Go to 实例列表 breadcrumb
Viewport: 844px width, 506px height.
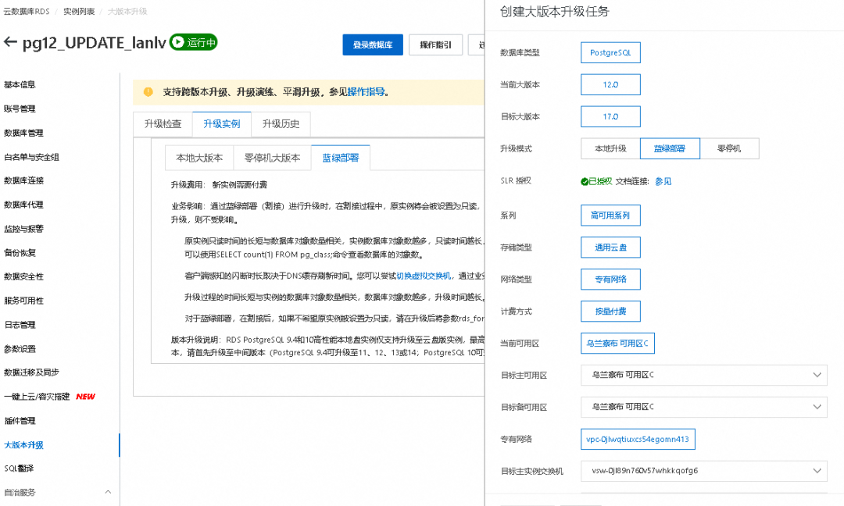pyautogui.click(x=79, y=11)
